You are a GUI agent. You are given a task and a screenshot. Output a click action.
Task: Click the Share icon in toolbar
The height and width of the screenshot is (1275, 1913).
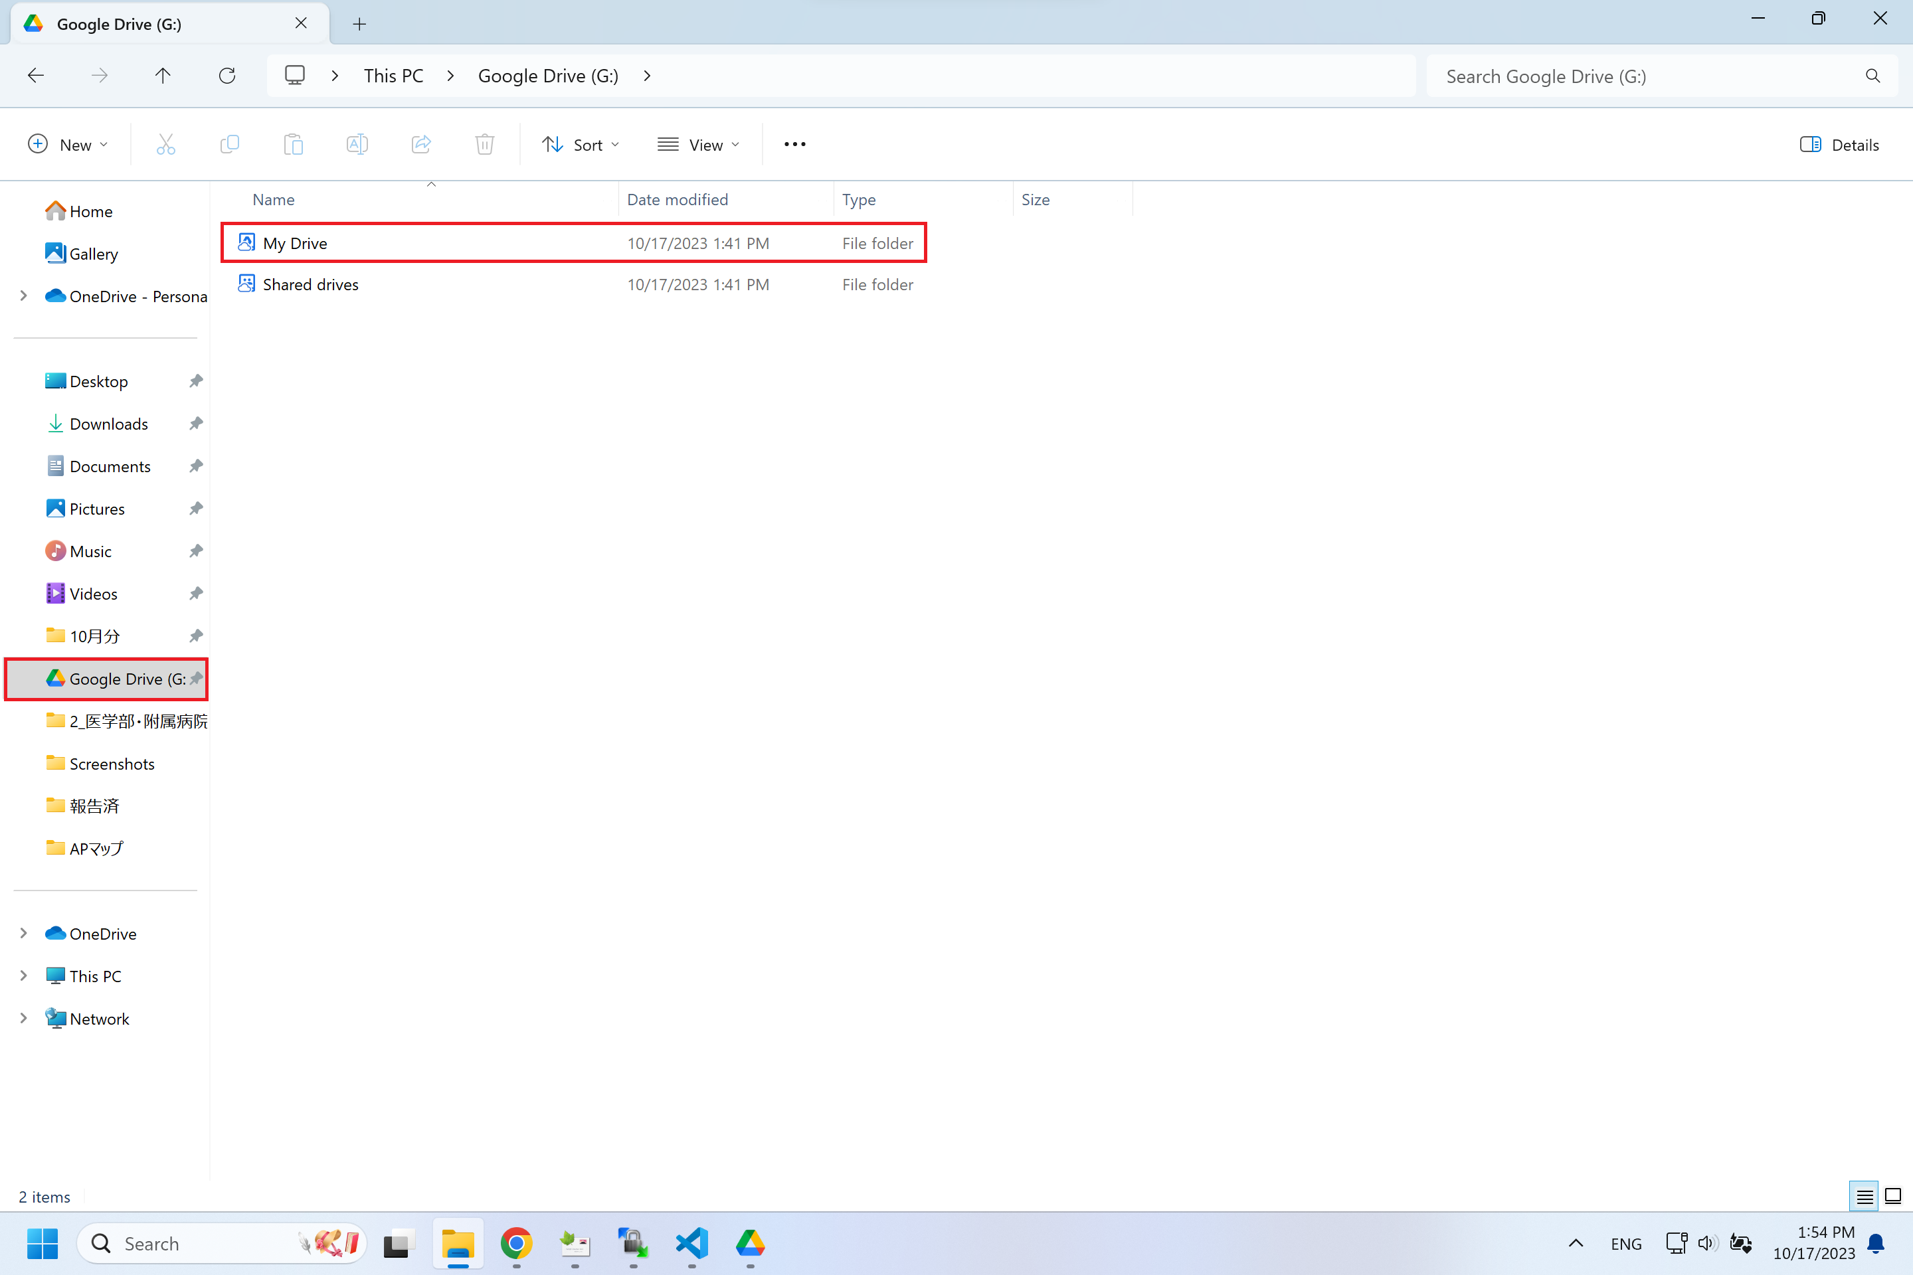tap(421, 145)
